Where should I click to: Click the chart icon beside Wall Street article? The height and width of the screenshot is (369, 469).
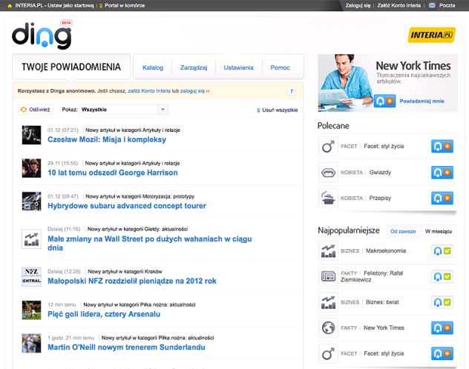[x=31, y=239]
